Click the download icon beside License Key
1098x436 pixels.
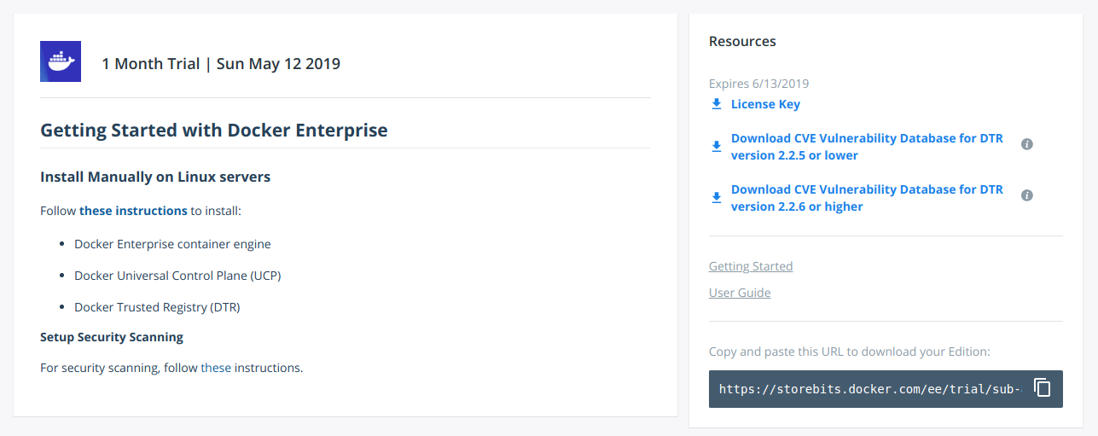[x=717, y=104]
